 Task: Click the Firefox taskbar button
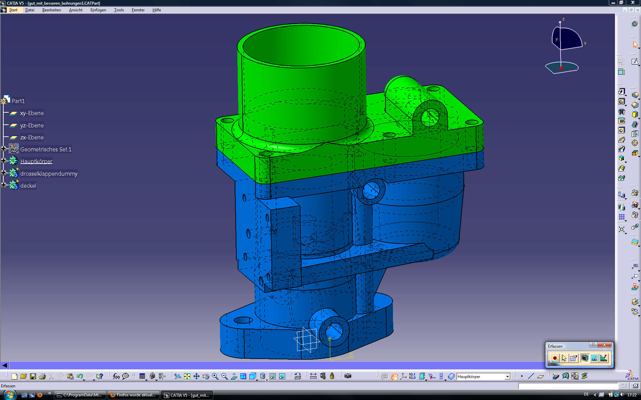pyautogui.click(x=134, y=395)
